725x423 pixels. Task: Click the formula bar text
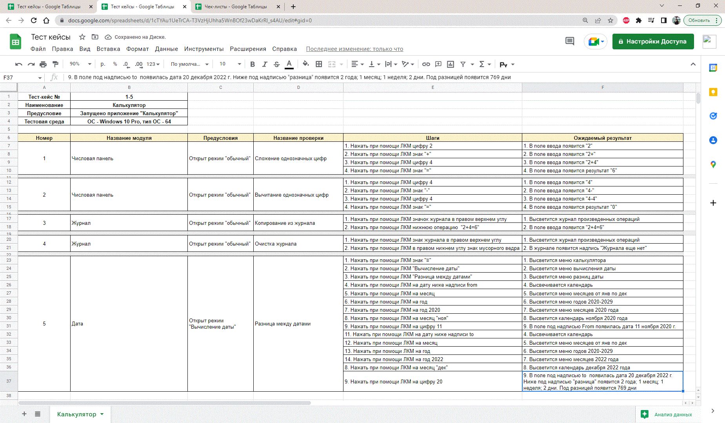pos(289,77)
